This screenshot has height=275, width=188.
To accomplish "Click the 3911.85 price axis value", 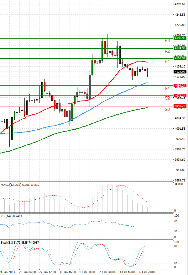I will [180, 170].
